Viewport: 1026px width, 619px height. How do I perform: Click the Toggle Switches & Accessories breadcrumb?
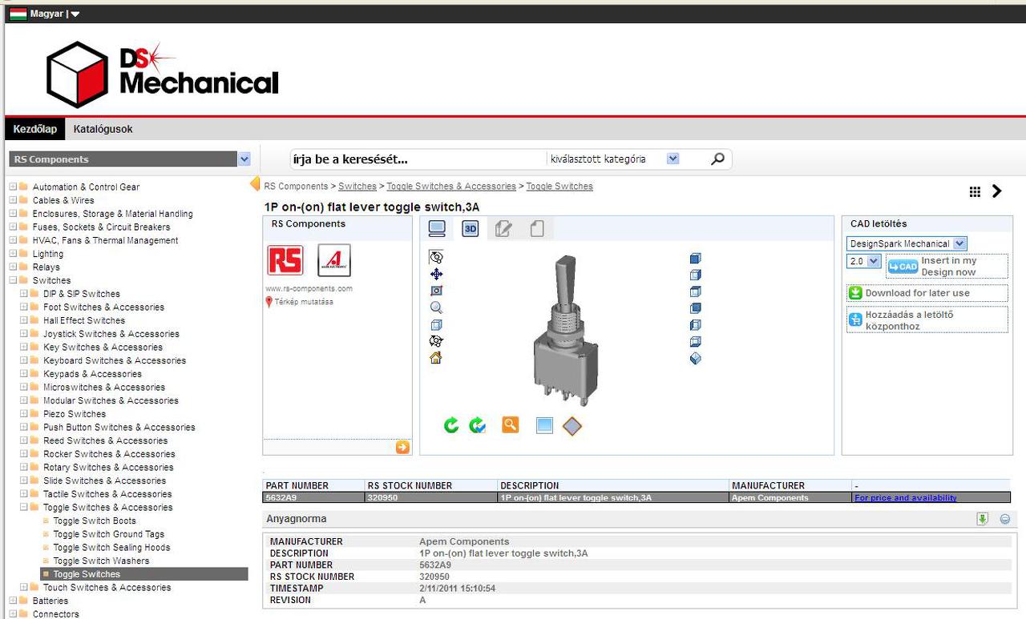coord(451,187)
